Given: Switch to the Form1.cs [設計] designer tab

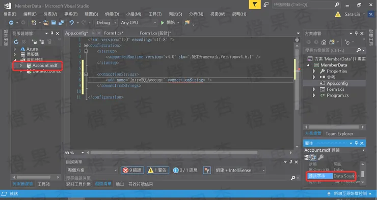Looking at the screenshot, I should coord(155,33).
